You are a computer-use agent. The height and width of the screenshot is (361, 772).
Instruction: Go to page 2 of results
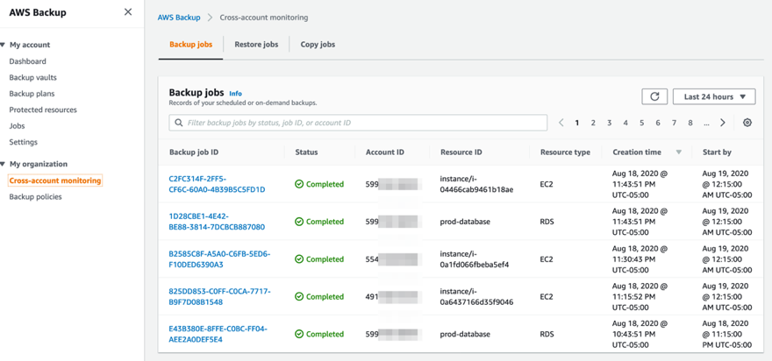[593, 123]
